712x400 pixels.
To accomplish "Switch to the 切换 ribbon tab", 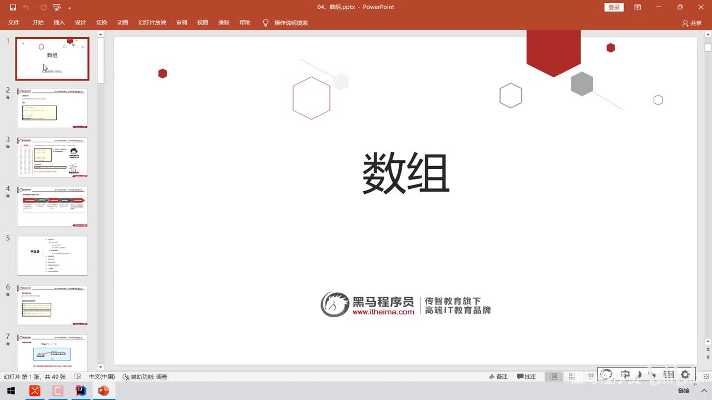I will pos(101,23).
